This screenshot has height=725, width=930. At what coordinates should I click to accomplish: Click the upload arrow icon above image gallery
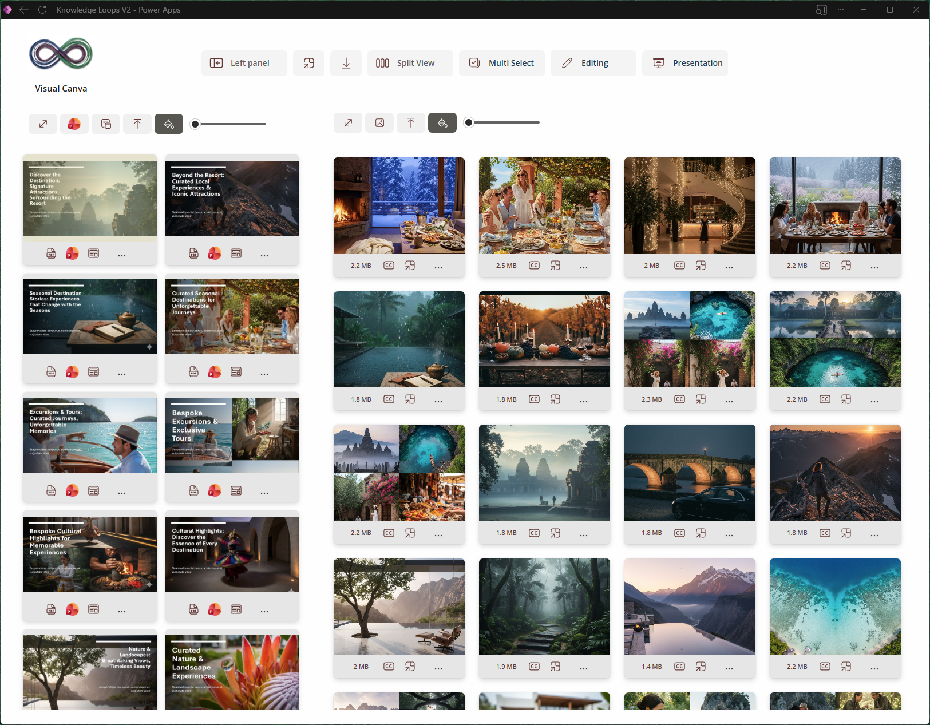click(411, 122)
